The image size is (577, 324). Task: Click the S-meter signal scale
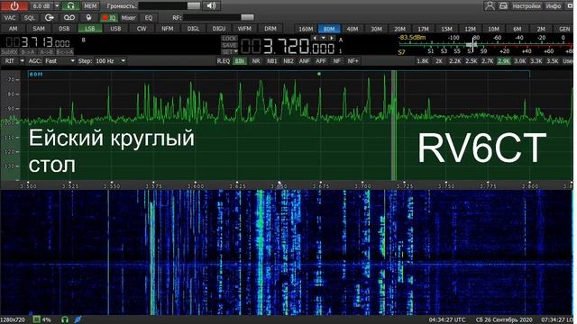coord(485,45)
